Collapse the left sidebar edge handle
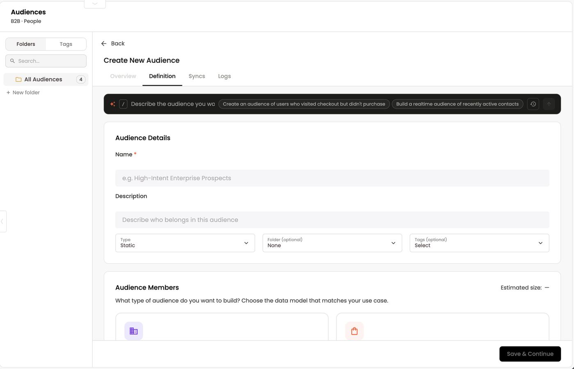The height and width of the screenshot is (369, 574). click(x=2, y=221)
